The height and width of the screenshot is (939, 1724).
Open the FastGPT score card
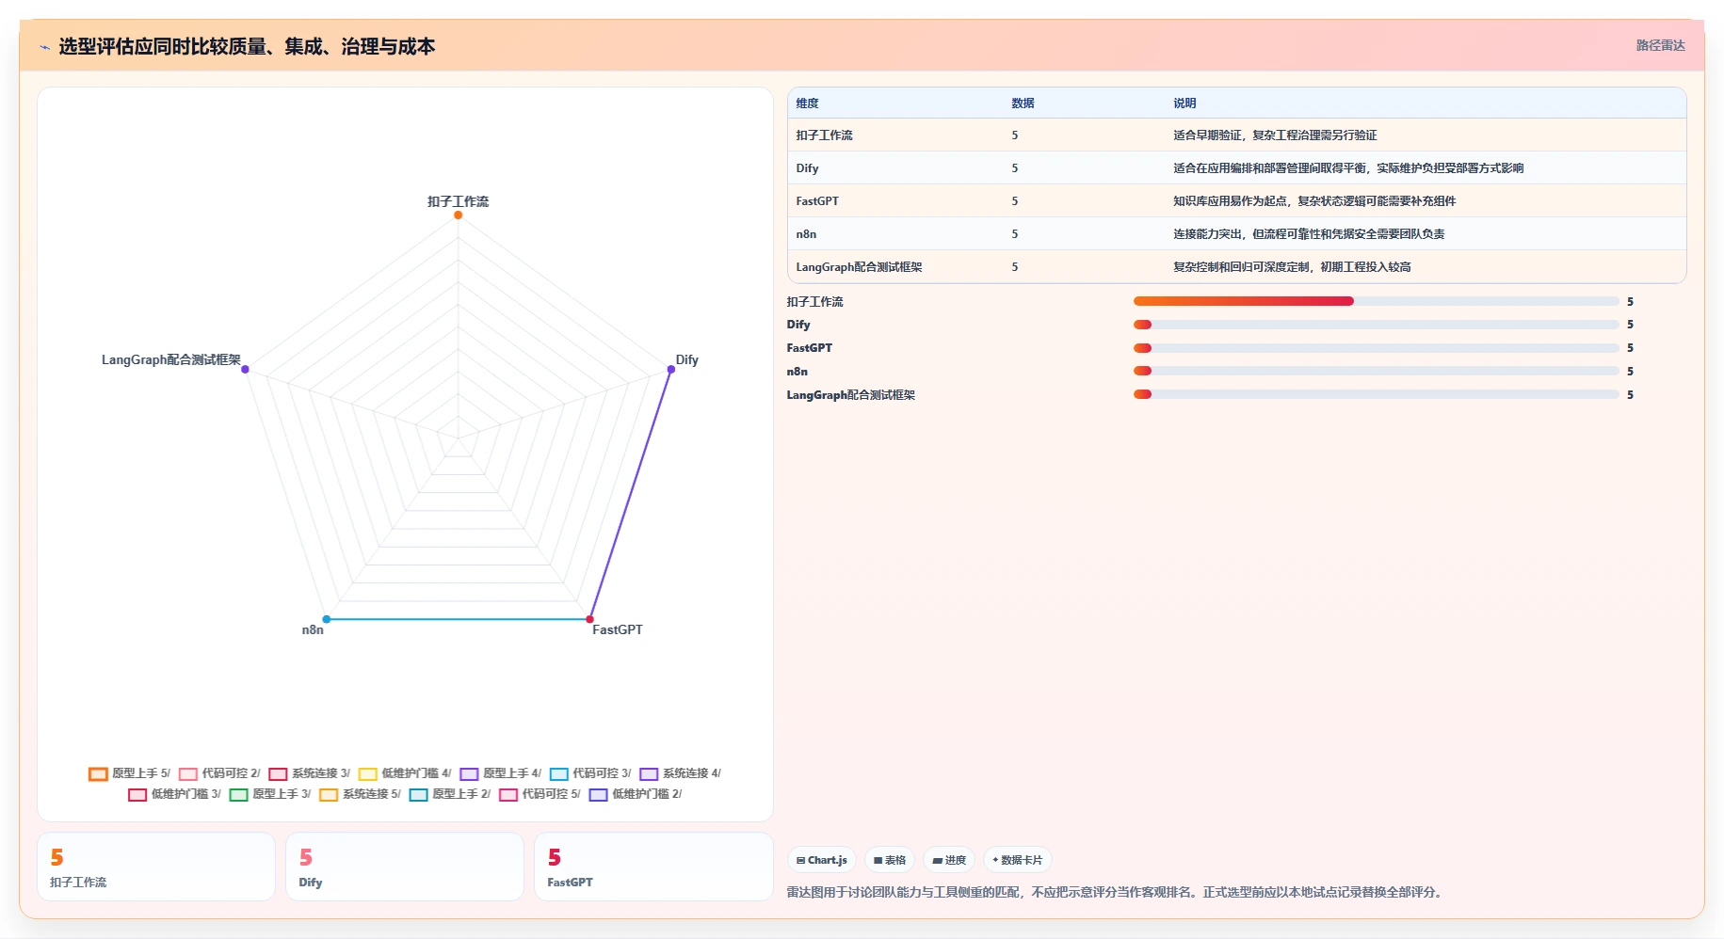click(x=653, y=867)
